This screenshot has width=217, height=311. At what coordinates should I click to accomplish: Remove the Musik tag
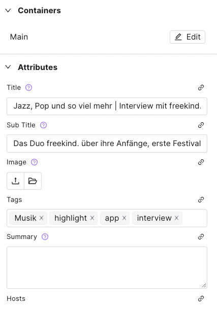click(x=41, y=218)
